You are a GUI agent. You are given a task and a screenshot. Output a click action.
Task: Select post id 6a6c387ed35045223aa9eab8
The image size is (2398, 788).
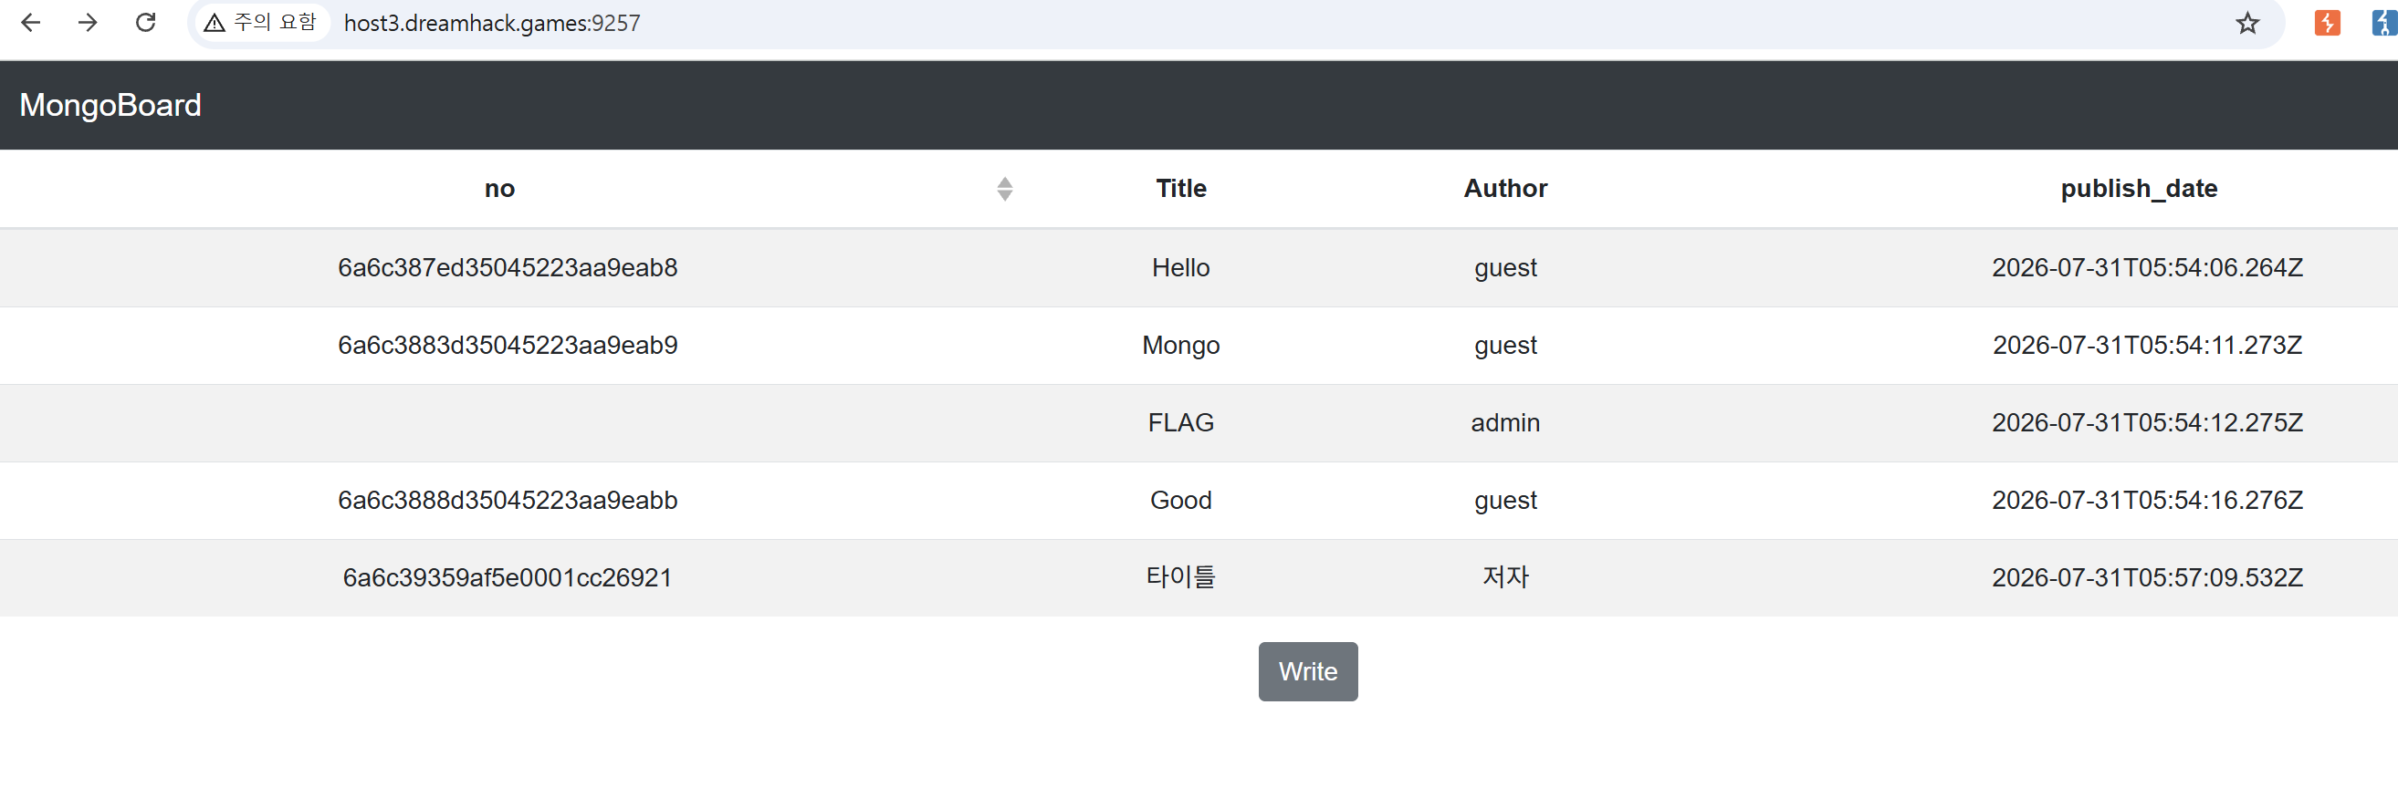pyautogui.click(x=508, y=268)
